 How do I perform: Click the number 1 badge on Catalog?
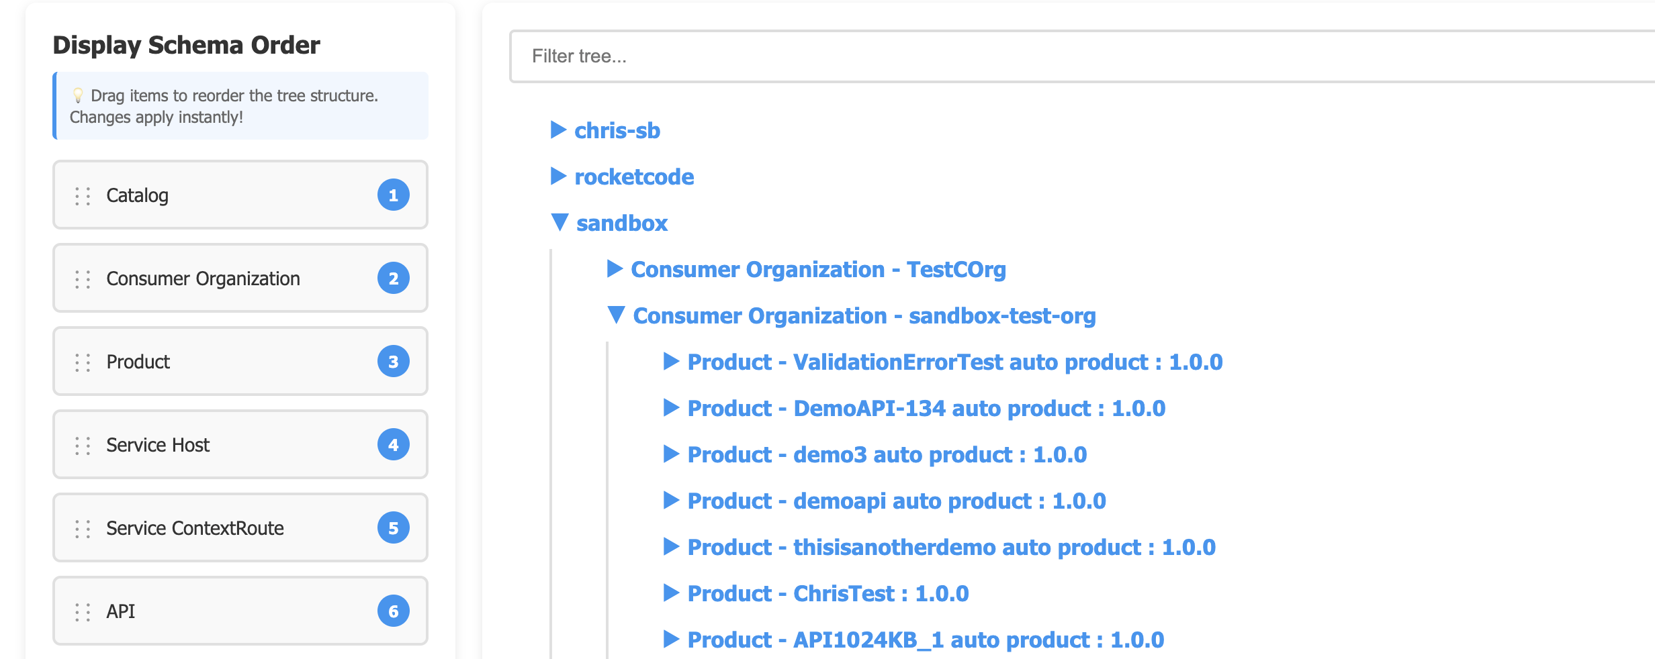click(393, 195)
